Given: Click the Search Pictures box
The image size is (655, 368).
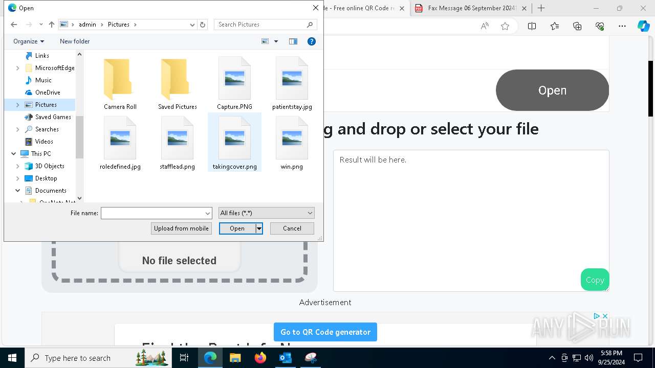Looking at the screenshot, I should [265, 25].
